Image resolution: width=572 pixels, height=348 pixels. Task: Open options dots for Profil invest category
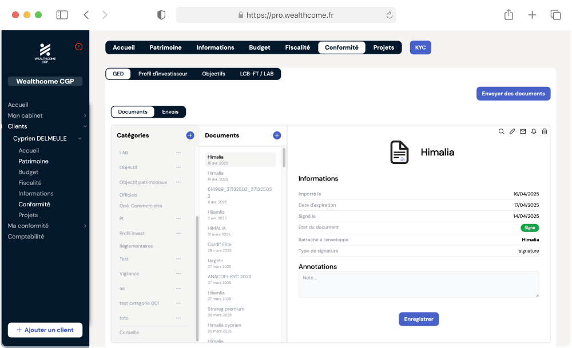pos(178,233)
